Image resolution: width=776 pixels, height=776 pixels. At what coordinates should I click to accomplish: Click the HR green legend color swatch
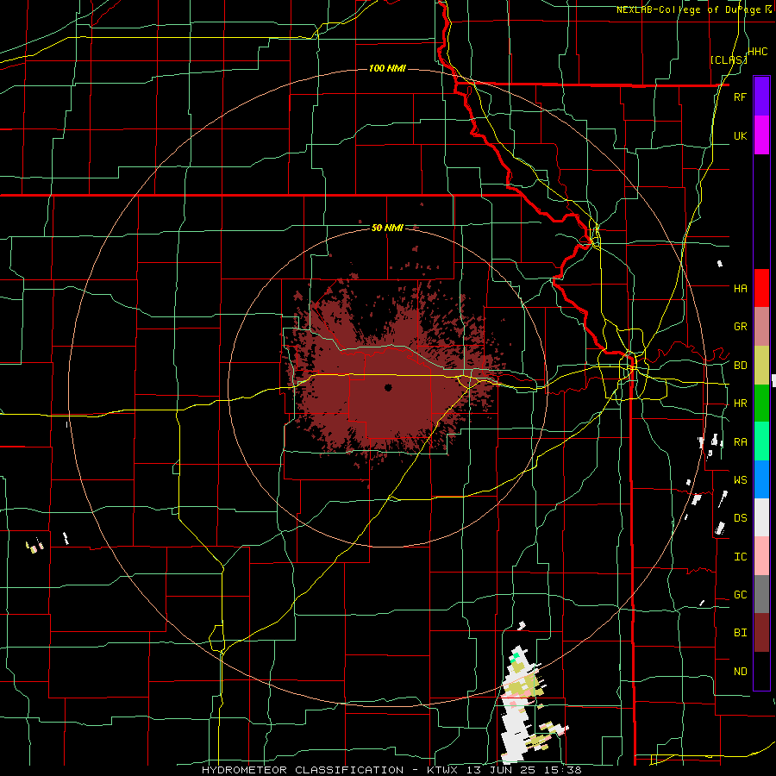click(x=761, y=404)
